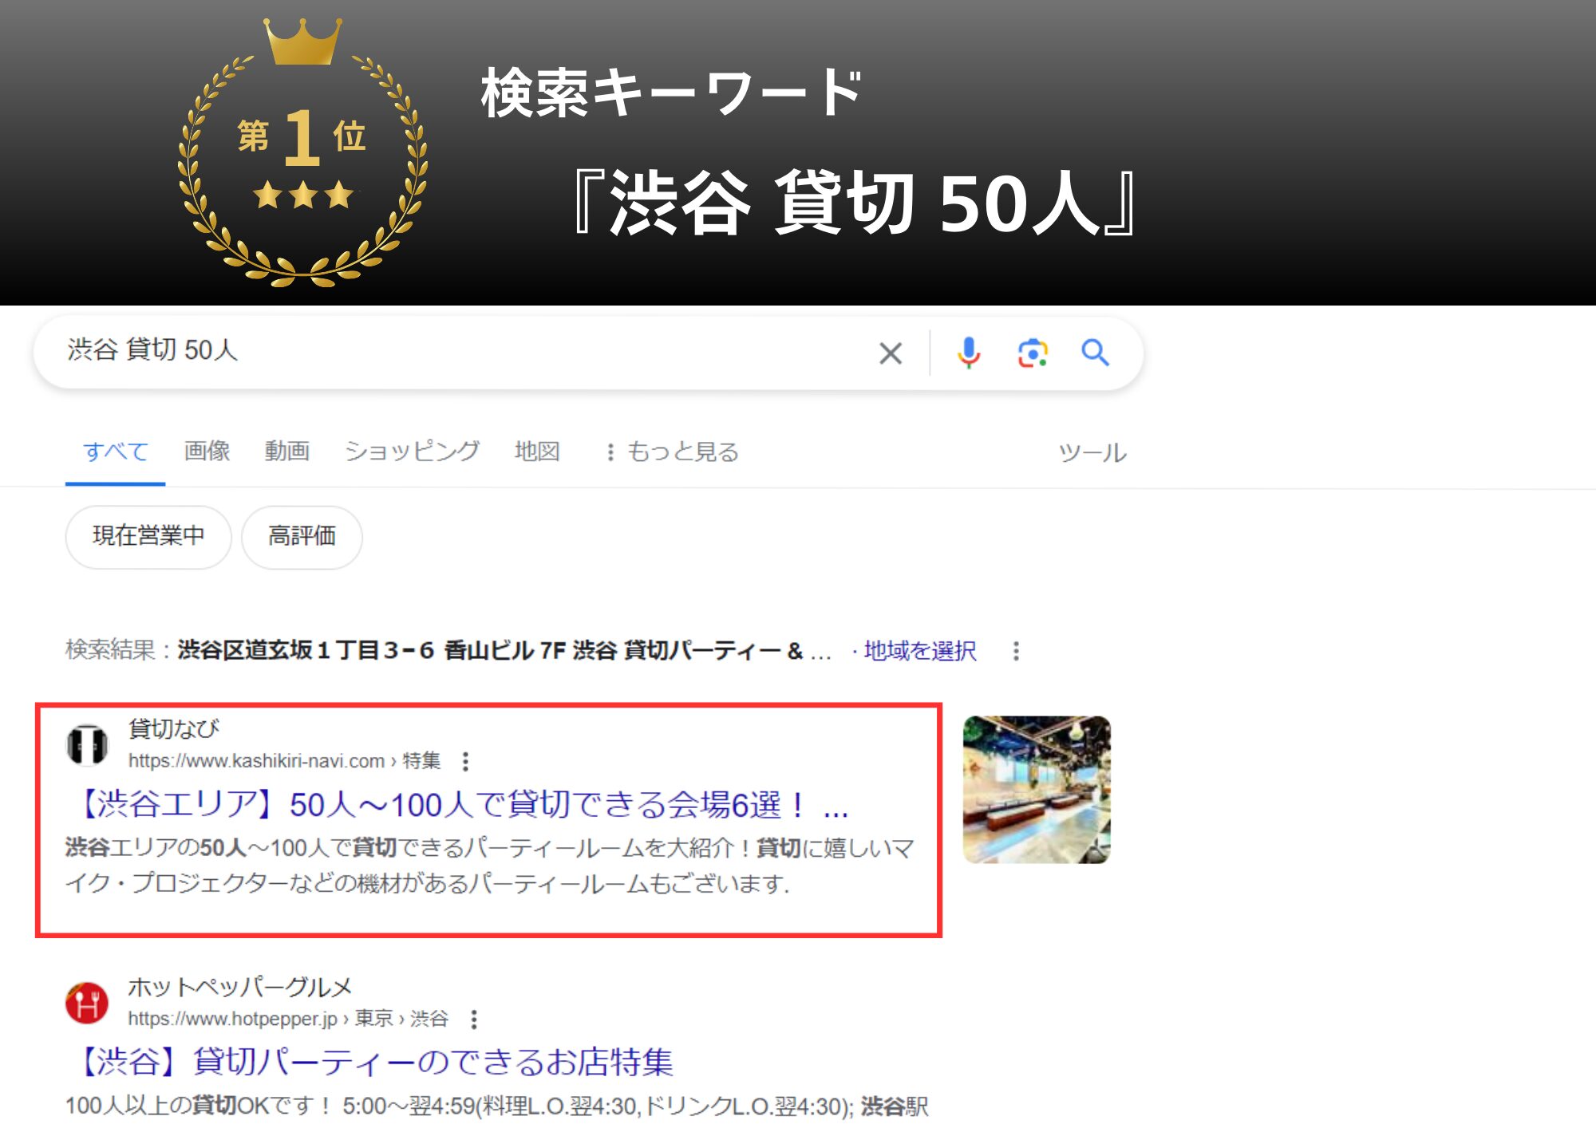The image size is (1596, 1128).
Task: Open Google Lens image search icon
Action: coord(1033,353)
